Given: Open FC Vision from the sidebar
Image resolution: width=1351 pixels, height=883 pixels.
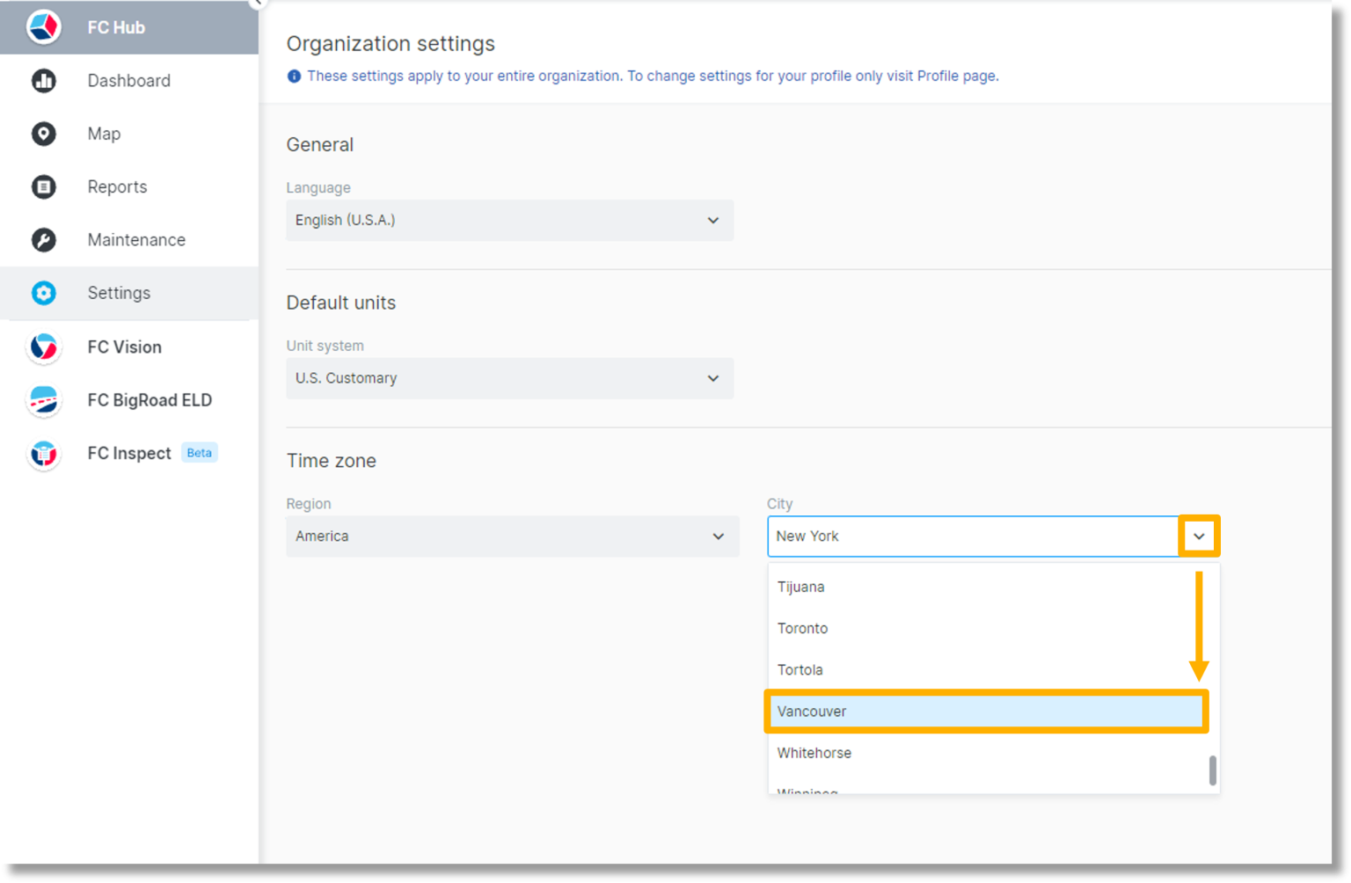Looking at the screenshot, I should point(129,347).
